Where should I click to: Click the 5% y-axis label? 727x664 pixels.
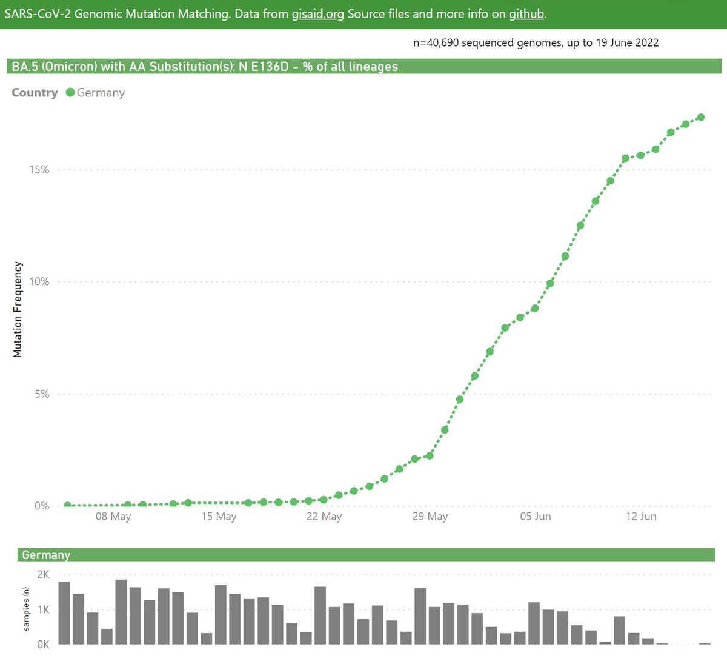[x=42, y=394]
